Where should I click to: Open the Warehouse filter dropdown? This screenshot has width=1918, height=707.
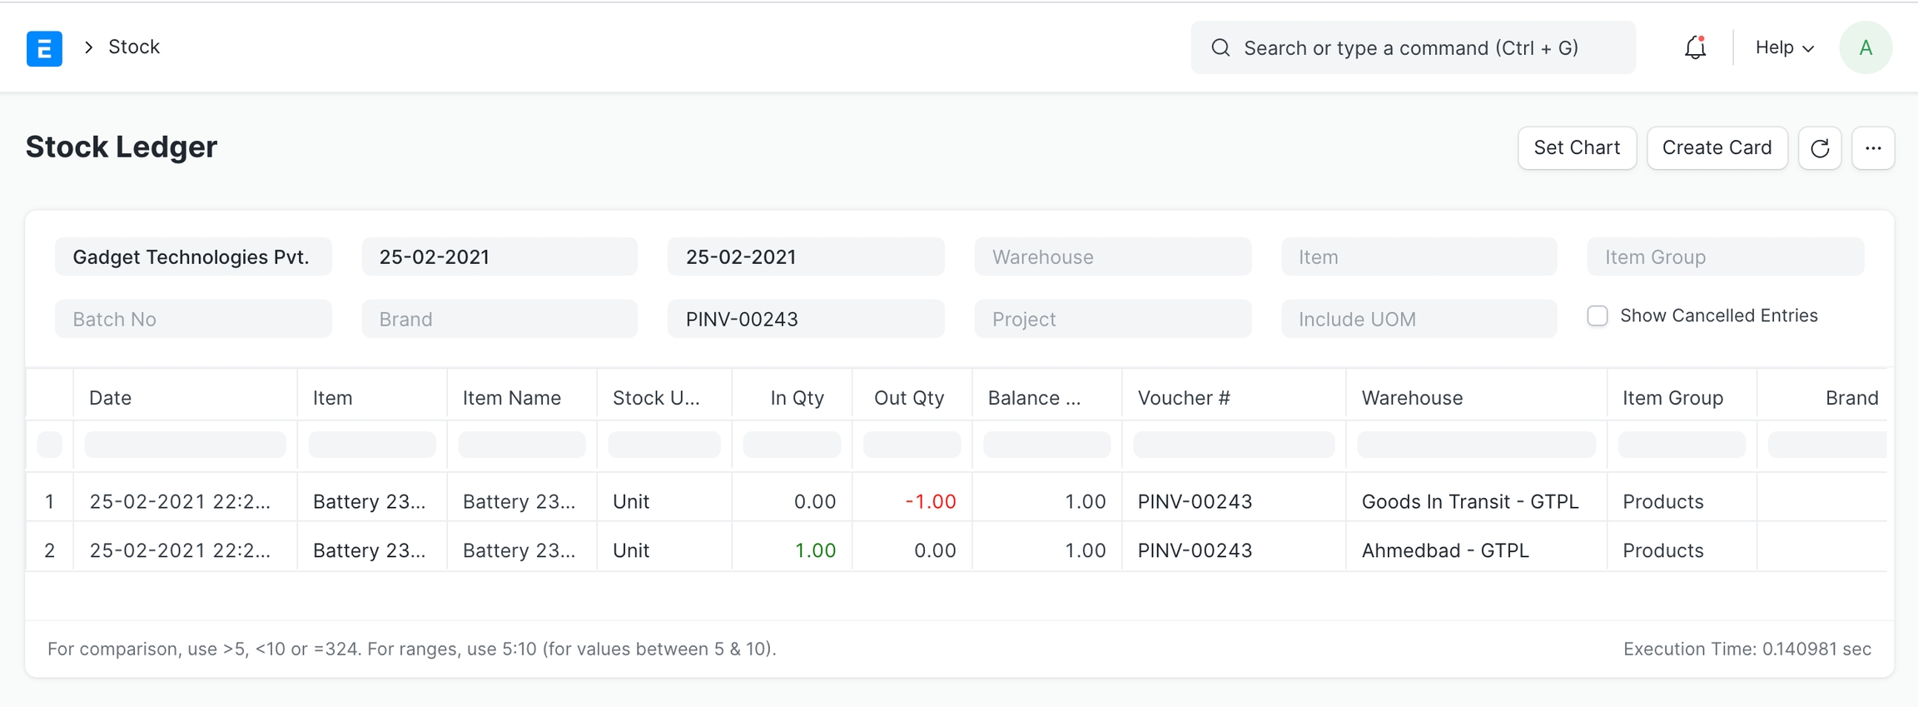point(1112,256)
